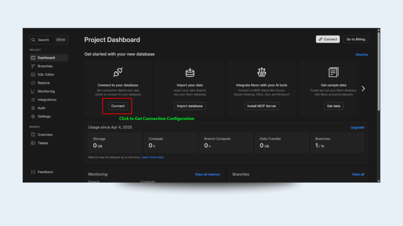Click the Connect button in database card
This screenshot has width=403, height=226.
pos(118,106)
